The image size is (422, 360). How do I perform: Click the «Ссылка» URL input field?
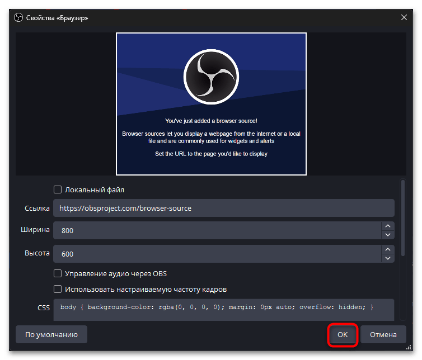(223, 209)
